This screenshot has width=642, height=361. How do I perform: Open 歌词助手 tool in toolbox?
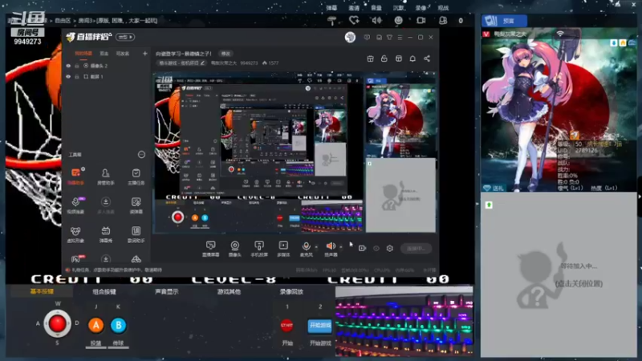(x=136, y=234)
